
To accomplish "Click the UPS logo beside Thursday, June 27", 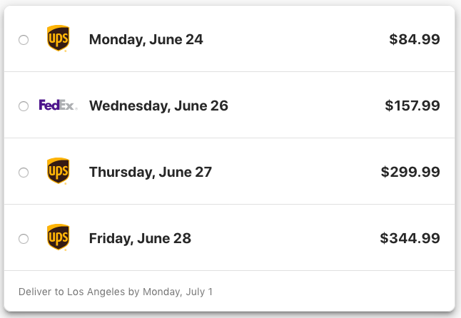I will (59, 171).
